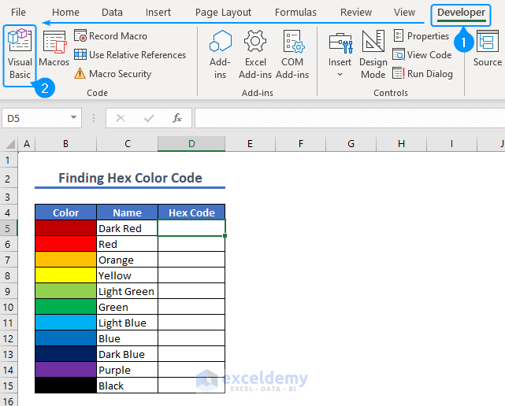Screen dimensions: 505x406
Task: Start Record Macro
Action: pyautogui.click(x=111, y=35)
